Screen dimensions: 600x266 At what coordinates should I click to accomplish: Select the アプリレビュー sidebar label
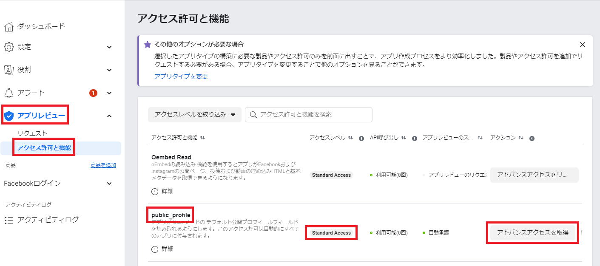[x=41, y=116]
